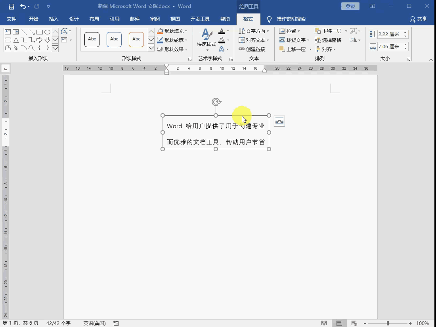
Task: Open 形状填充 shape fill dropdown
Action: [x=172, y=31]
